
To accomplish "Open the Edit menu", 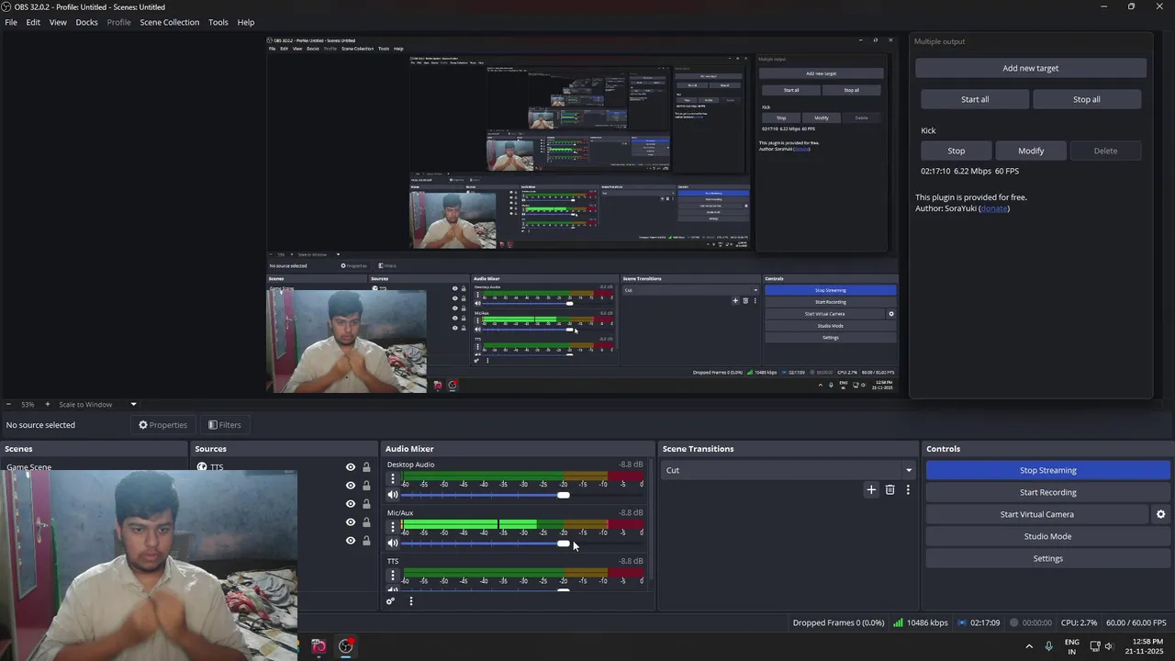I will click(x=33, y=22).
